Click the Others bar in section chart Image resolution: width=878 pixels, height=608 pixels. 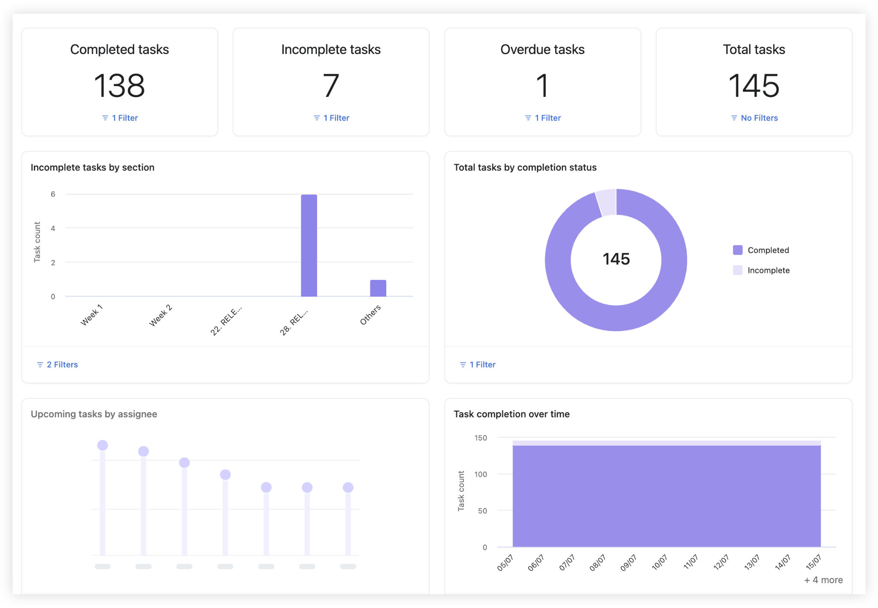tap(378, 288)
